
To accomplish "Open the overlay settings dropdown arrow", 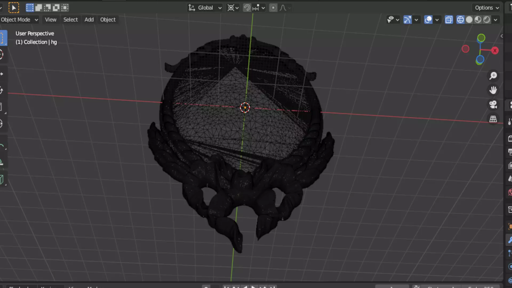I will (437, 19).
